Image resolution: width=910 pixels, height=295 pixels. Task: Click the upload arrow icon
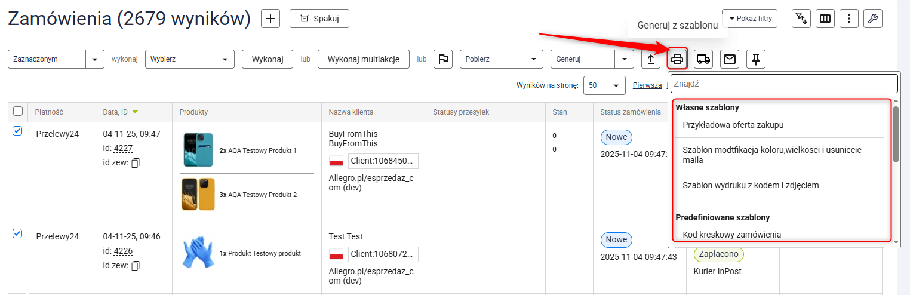pos(651,59)
